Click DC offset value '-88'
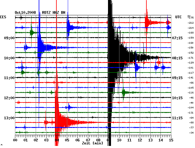This screenshot has height=148, width=195. [x=191, y=123]
